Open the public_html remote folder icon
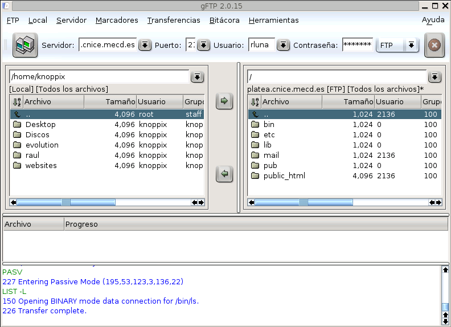451x327 pixels. point(255,176)
